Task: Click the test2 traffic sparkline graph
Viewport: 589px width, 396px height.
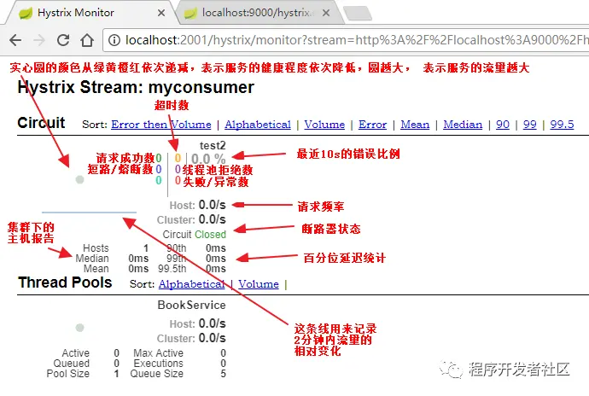Action: pos(89,213)
